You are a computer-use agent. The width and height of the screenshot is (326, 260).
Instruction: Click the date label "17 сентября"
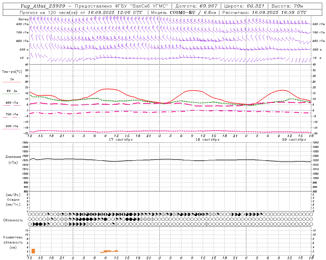point(121,140)
